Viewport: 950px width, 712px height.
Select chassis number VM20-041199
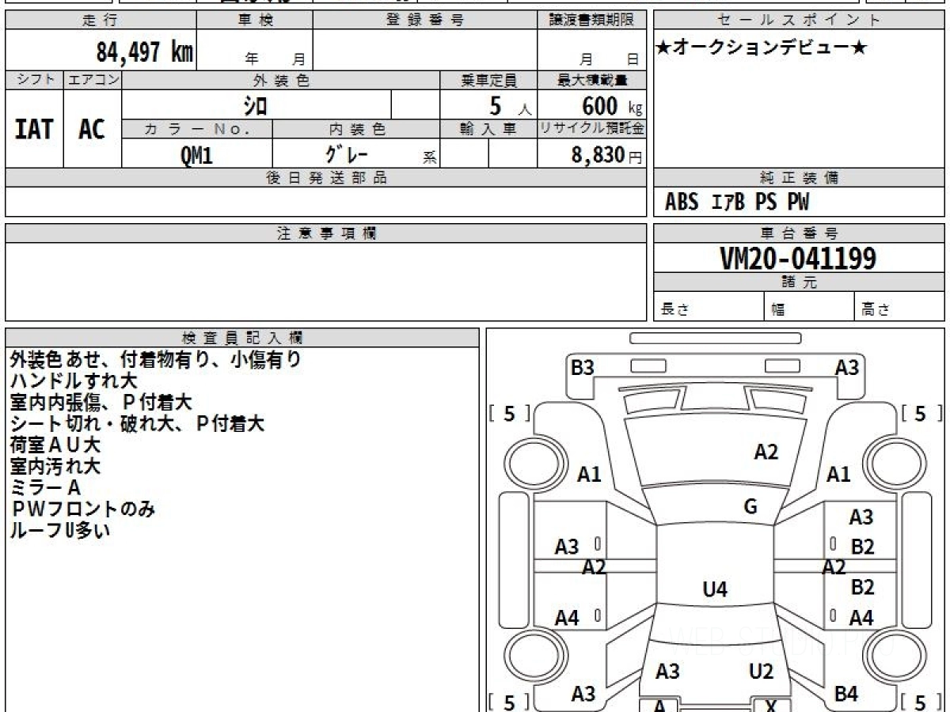pyautogui.click(x=798, y=259)
